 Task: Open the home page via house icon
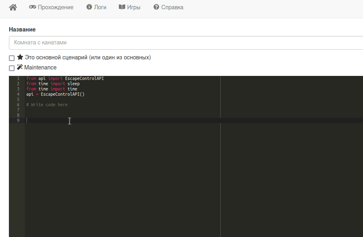(x=13, y=7)
